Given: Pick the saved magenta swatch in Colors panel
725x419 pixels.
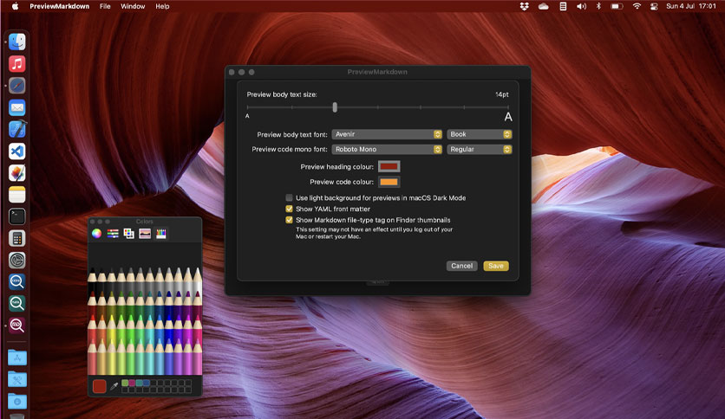Looking at the screenshot, I should [x=132, y=383].
